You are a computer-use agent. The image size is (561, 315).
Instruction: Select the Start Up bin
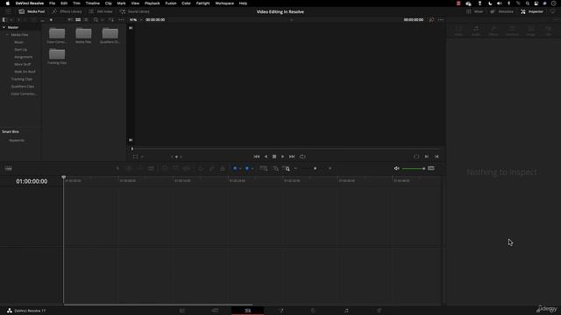(x=21, y=50)
